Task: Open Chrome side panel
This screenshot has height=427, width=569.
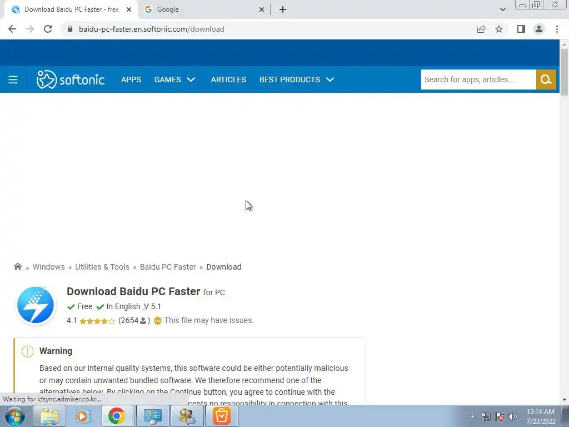Action: click(521, 29)
